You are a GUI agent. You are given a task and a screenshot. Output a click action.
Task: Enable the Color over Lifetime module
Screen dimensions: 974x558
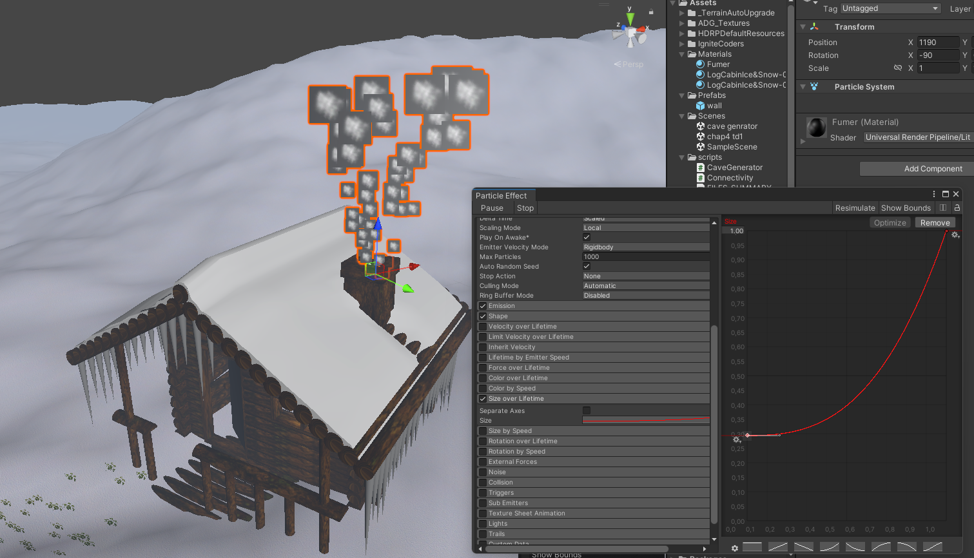click(483, 378)
